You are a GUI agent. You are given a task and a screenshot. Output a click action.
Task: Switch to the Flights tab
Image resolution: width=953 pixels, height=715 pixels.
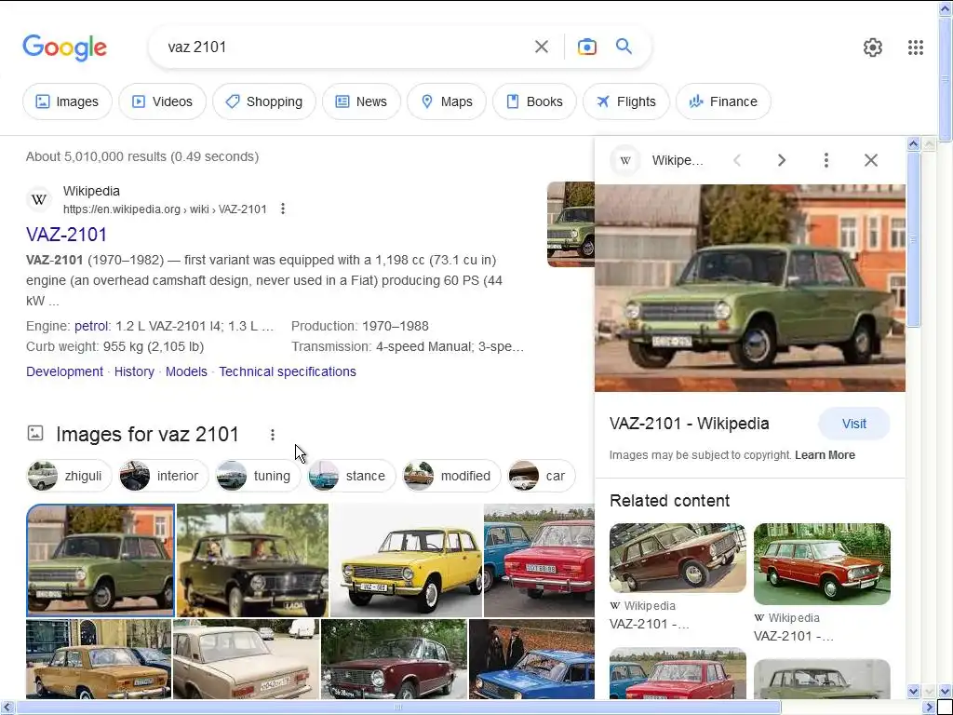click(x=626, y=101)
